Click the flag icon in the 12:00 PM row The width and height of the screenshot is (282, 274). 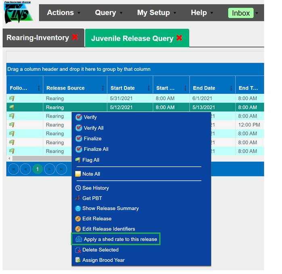pos(12,124)
